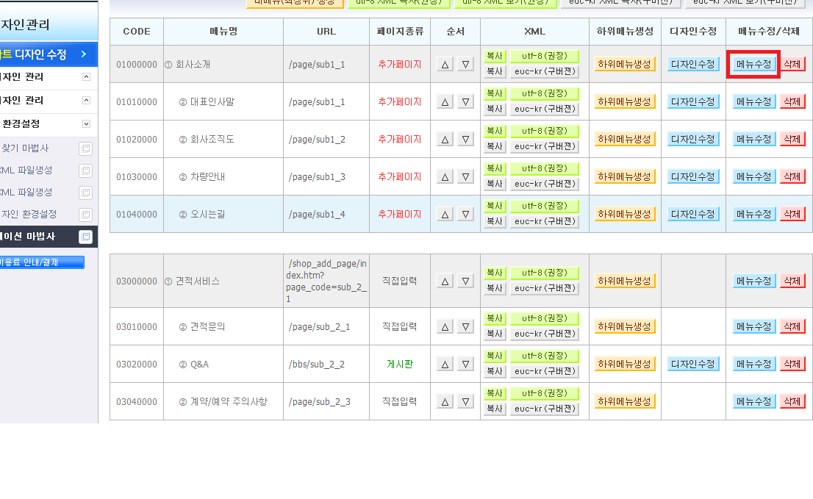Expand the 환경설정 sidebar section arrow

pos(87,124)
